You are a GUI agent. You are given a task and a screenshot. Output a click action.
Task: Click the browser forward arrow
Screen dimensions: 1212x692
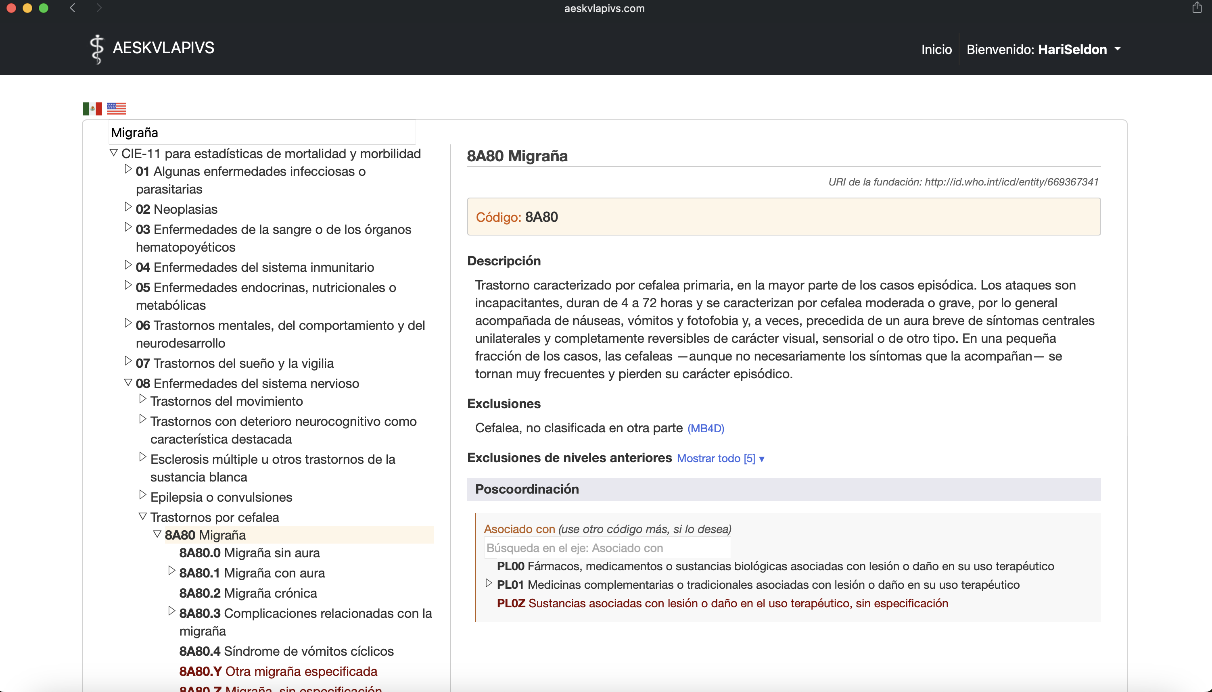pos(98,8)
